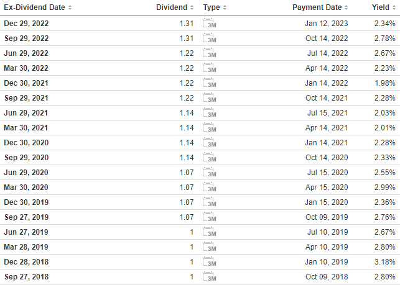The image size is (400, 285).
Task: Click 3M calendar icon in Jun 27, 2019 row
Action: pyautogui.click(x=210, y=232)
